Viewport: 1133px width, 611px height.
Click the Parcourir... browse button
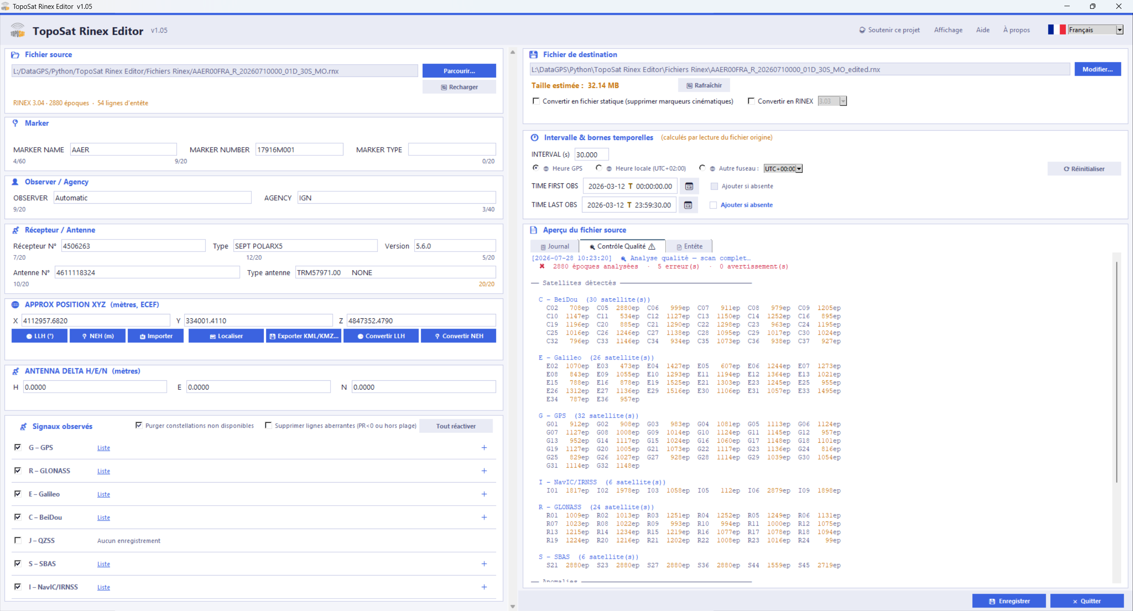pyautogui.click(x=459, y=71)
